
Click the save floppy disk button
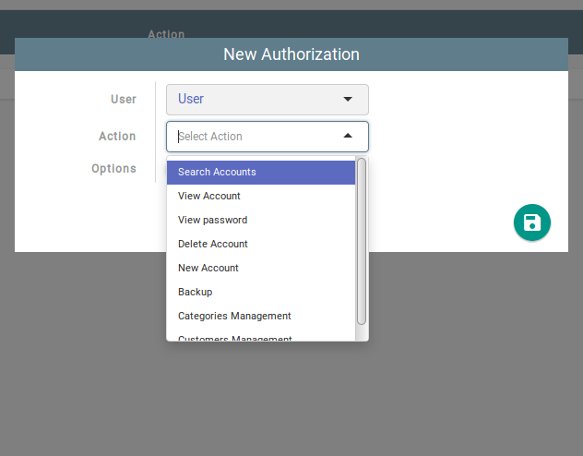[531, 222]
